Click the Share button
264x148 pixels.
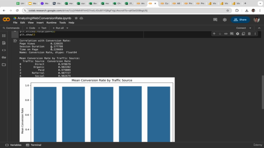pyautogui.click(x=240, y=20)
